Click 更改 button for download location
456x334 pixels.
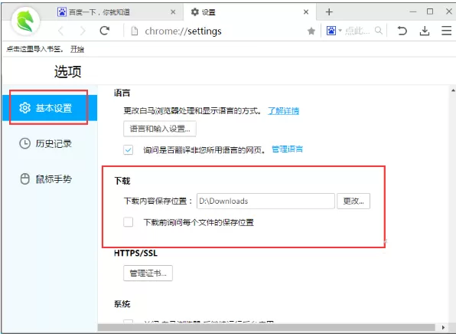[x=353, y=201]
